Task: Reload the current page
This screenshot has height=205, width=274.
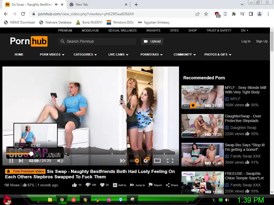Action: pyautogui.click(x=23, y=14)
